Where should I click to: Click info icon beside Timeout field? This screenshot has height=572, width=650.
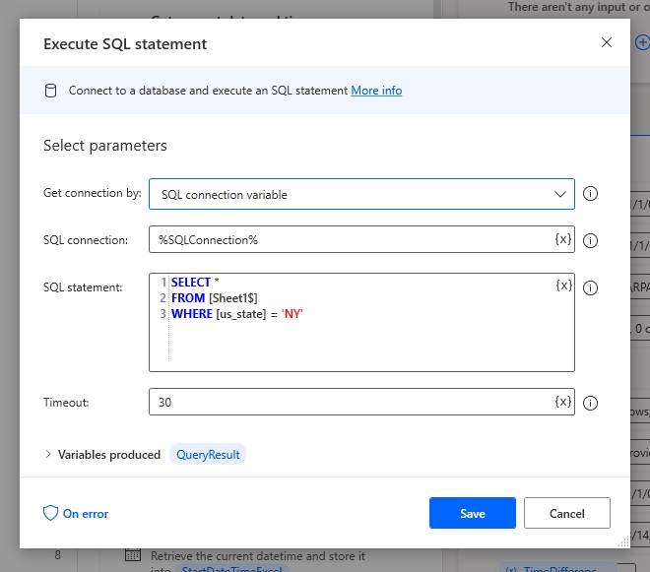[590, 403]
